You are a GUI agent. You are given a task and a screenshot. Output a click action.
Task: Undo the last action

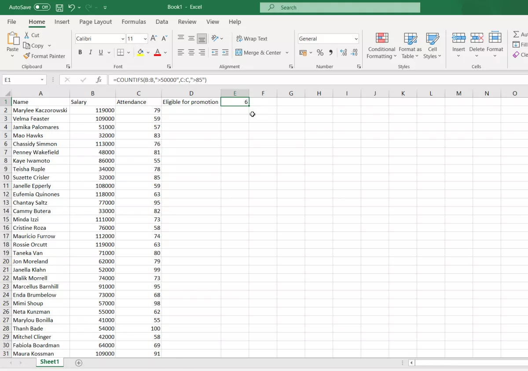pos(71,7)
